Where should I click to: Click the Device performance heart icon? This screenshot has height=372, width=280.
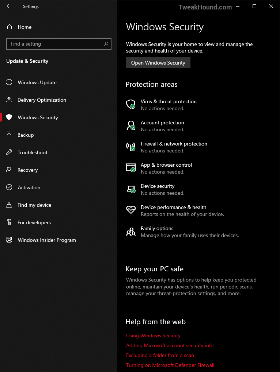(x=131, y=210)
